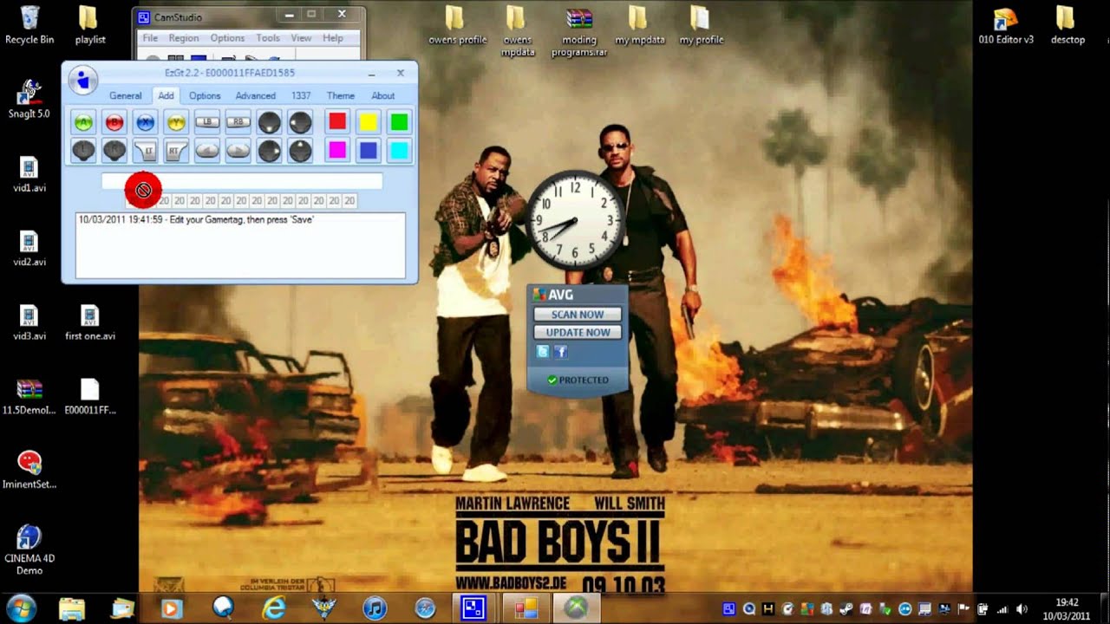This screenshot has width=1110, height=624.
Task: Open the Advanced tab in EzGt
Action: [256, 95]
